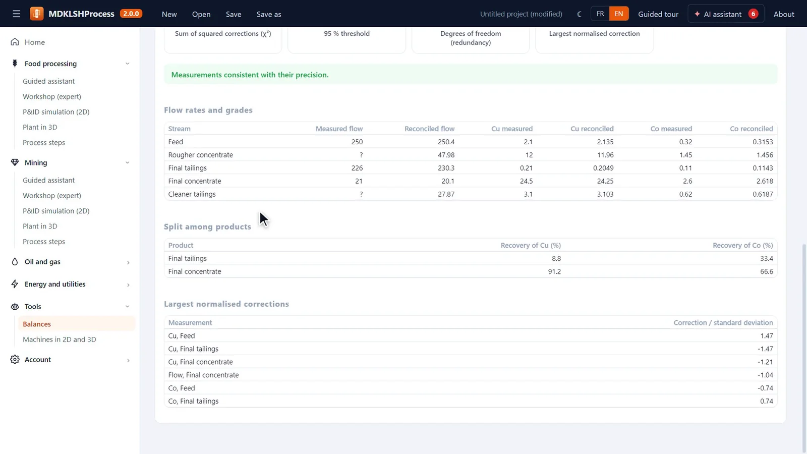Collapse the Mining section chevron
The width and height of the screenshot is (807, 454).
[x=127, y=162]
